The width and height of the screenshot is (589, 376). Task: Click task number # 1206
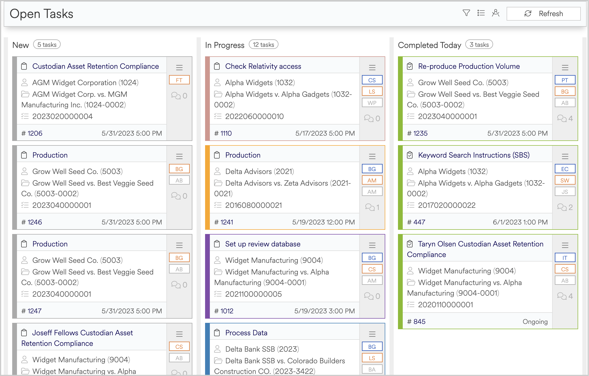(32, 133)
